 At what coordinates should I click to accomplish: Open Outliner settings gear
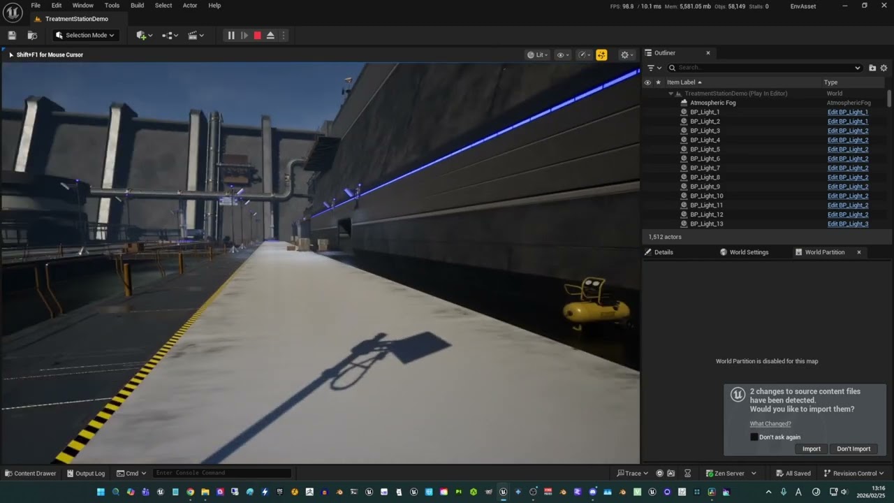pos(884,68)
